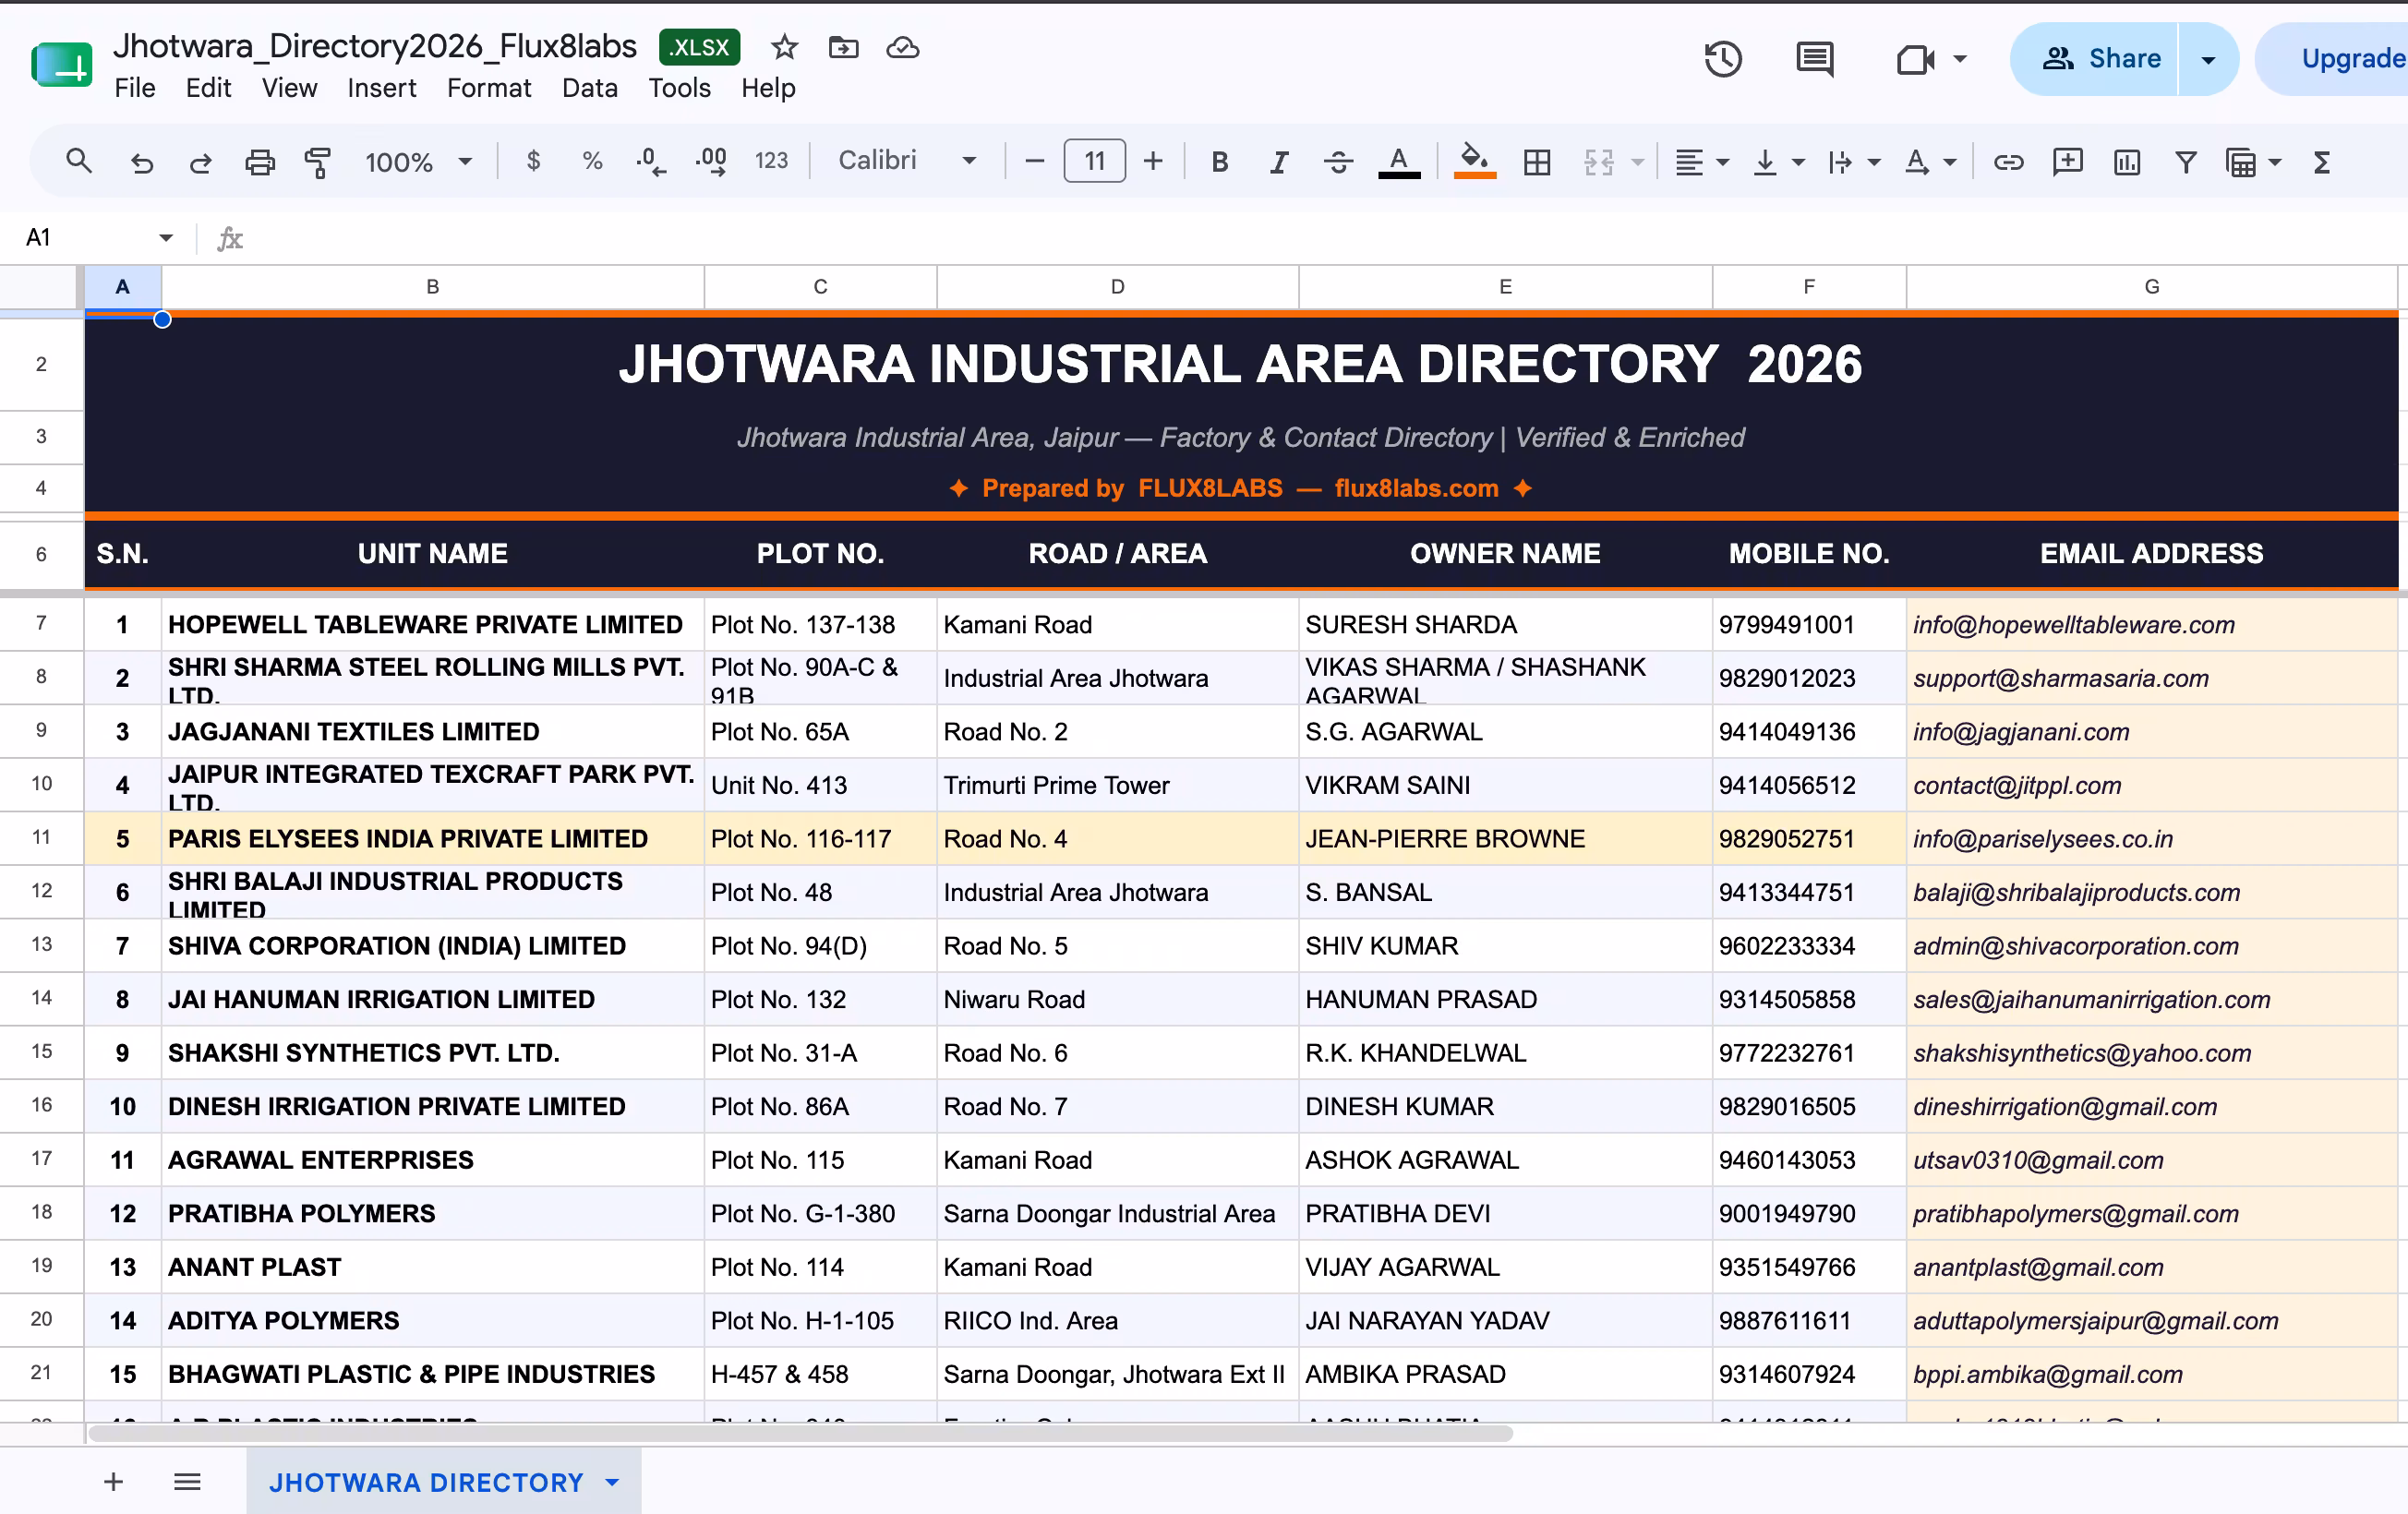
Task: Insert link chain icon
Action: click(2008, 162)
